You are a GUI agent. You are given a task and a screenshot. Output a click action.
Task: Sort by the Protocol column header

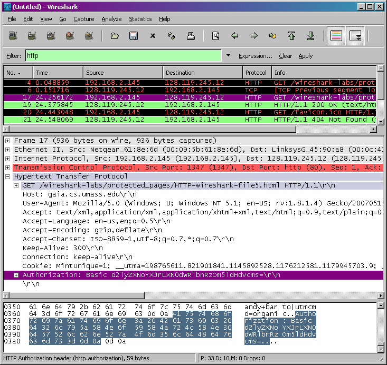(257, 73)
